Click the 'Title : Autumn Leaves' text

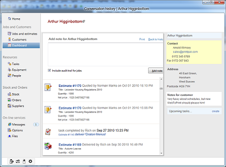click(x=70, y=149)
